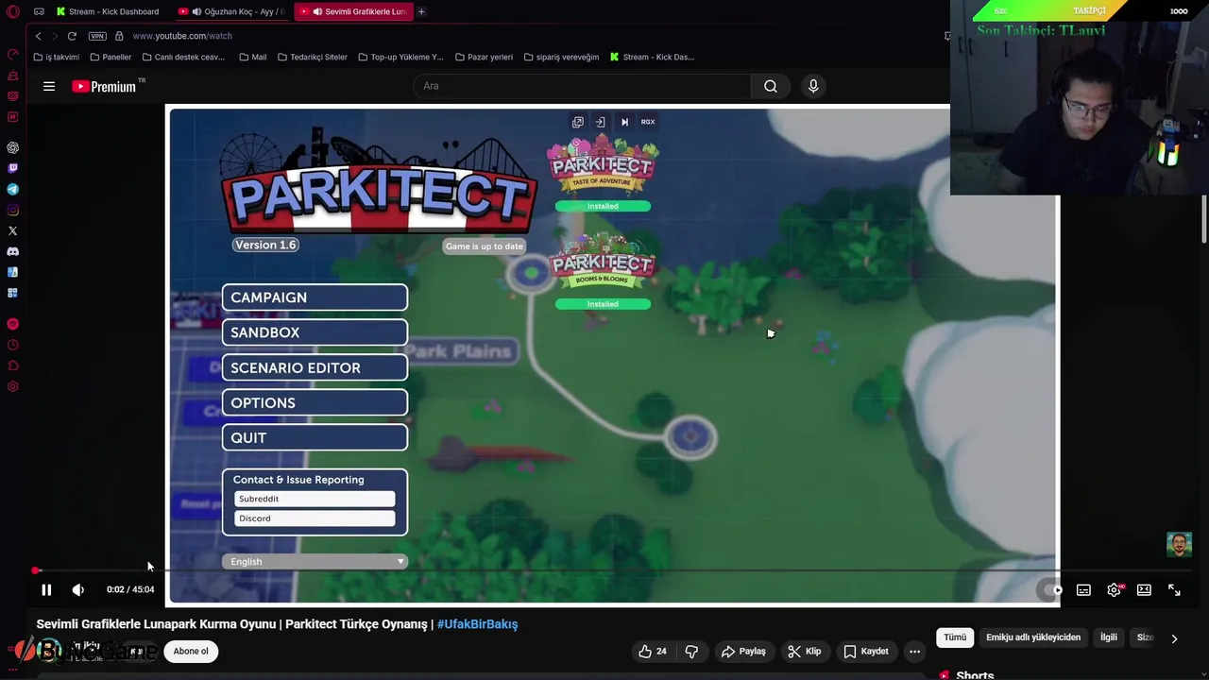This screenshot has height=680, width=1209.
Task: Click the page vertical scrollbar
Action: (x=1204, y=219)
